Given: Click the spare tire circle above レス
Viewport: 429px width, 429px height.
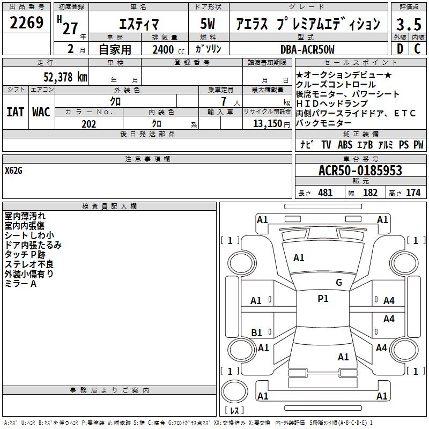Looking at the screenshot, I should [234, 391].
